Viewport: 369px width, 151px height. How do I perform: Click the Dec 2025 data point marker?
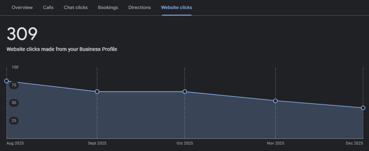pos(363,108)
